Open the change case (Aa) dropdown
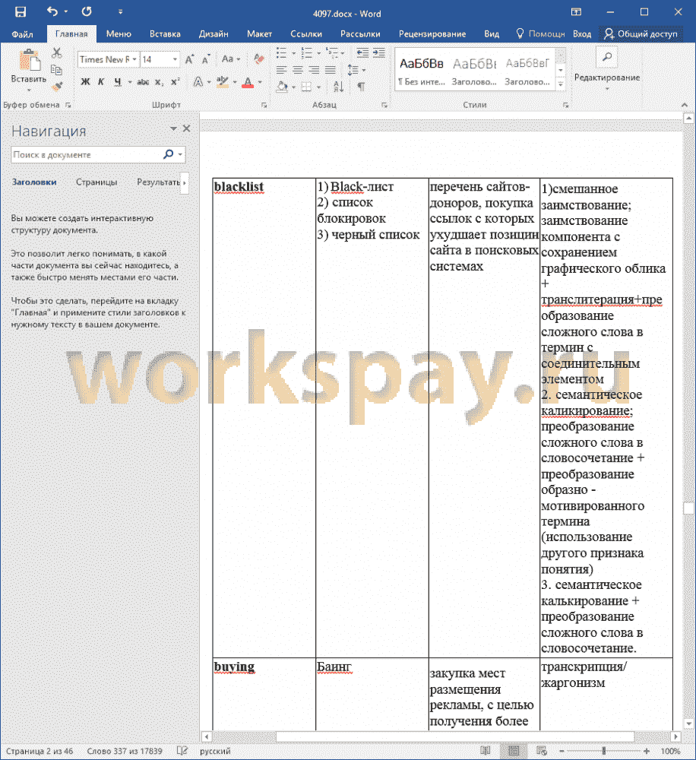696x760 pixels. pos(231,59)
